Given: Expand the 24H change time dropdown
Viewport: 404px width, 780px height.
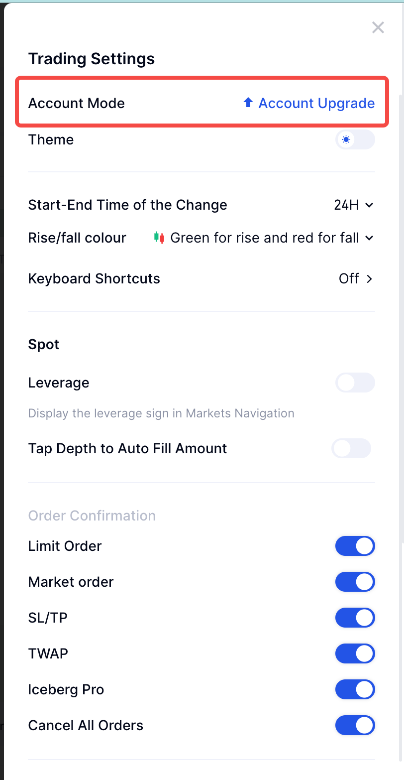Looking at the screenshot, I should [x=354, y=205].
